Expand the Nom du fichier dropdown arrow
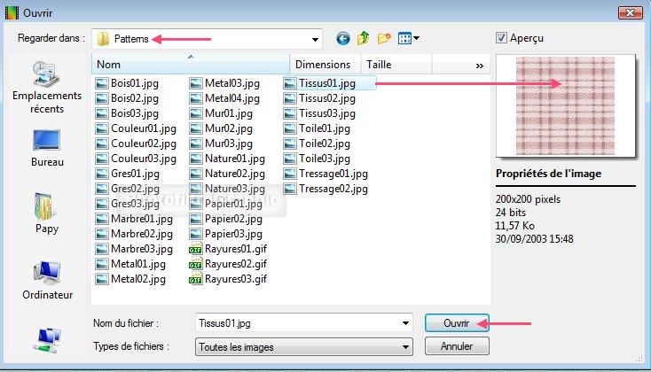 406,323
